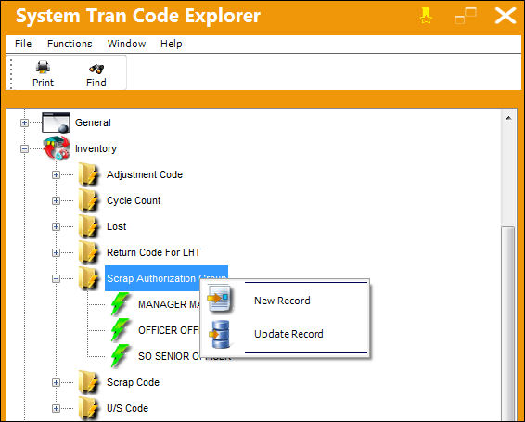The image size is (525, 422).
Task: Expand the U/S Code node
Action: click(56, 408)
